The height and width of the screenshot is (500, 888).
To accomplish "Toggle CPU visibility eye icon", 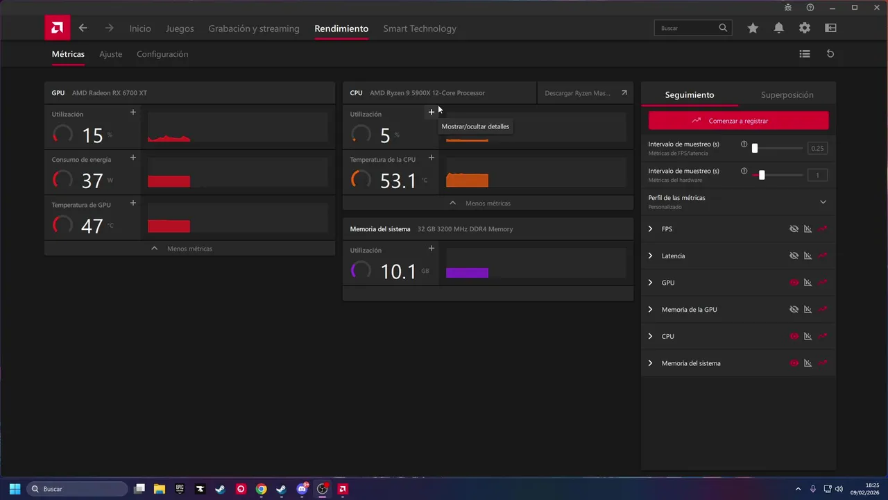I will point(794,336).
